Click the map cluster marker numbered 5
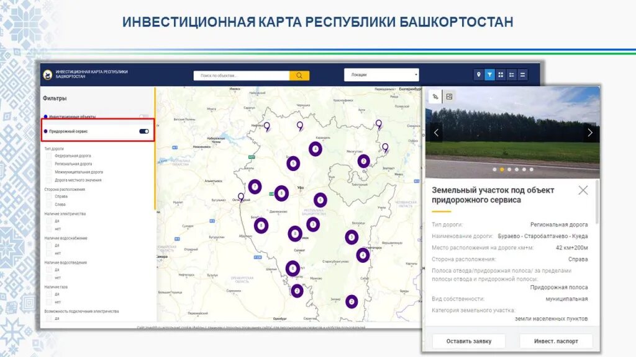 [293, 164]
